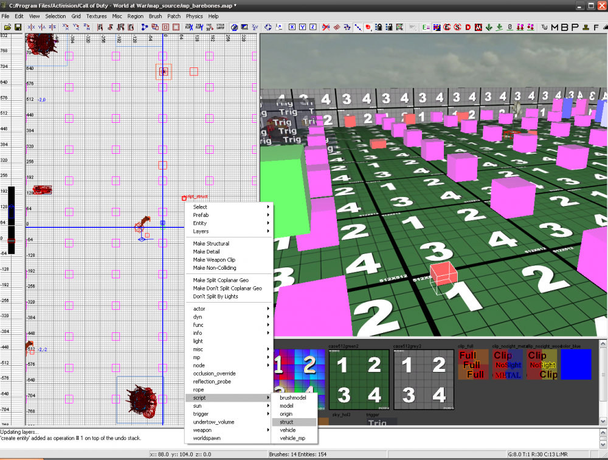Viewport: 608px width, 460px height.
Task: Choose struct from the script submenu
Action: [x=287, y=422]
